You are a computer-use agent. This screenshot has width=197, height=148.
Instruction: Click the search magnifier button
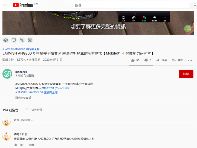pyautogui.click(x=195, y=5)
